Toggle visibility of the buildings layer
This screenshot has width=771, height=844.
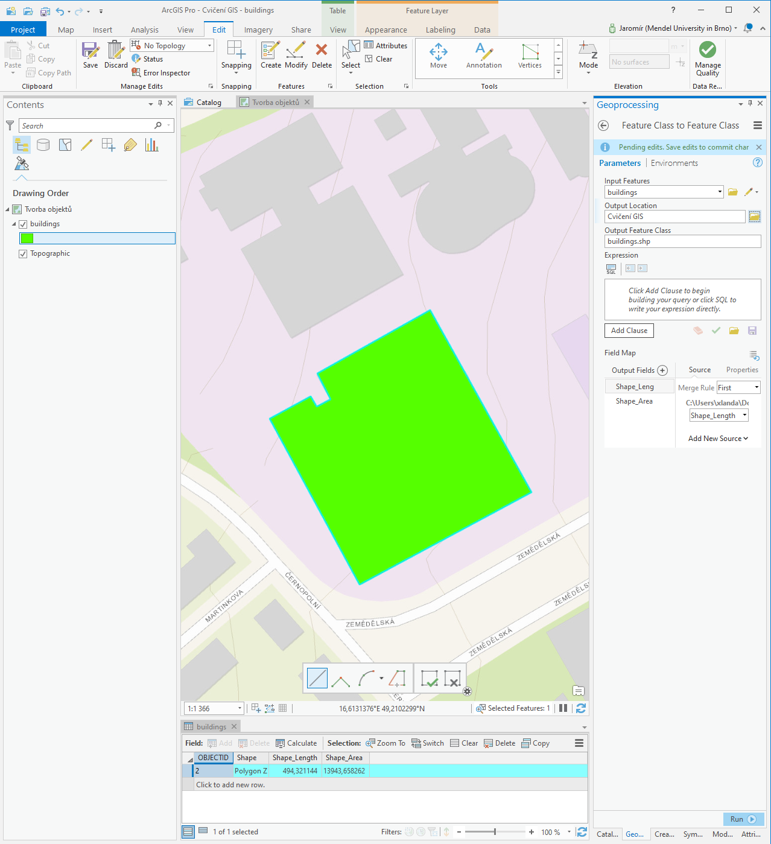click(x=22, y=224)
